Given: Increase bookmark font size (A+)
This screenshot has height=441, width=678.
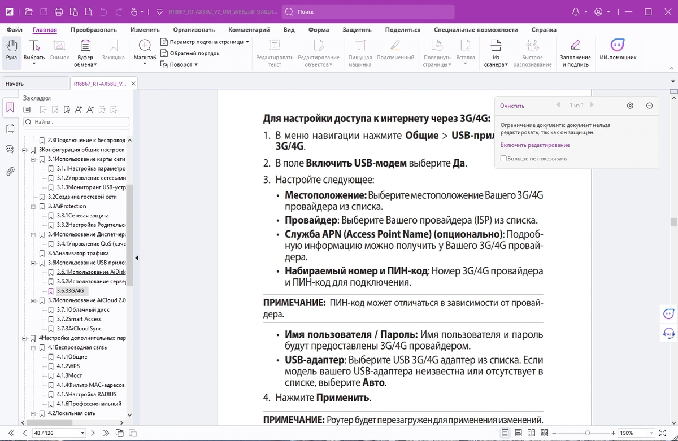Looking at the screenshot, I should coord(79,110).
